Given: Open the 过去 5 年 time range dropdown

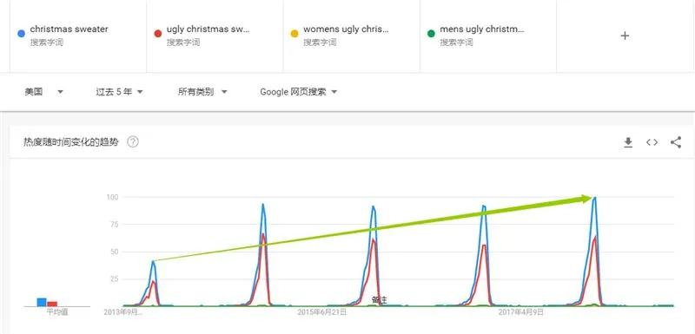Looking at the screenshot, I should [119, 92].
